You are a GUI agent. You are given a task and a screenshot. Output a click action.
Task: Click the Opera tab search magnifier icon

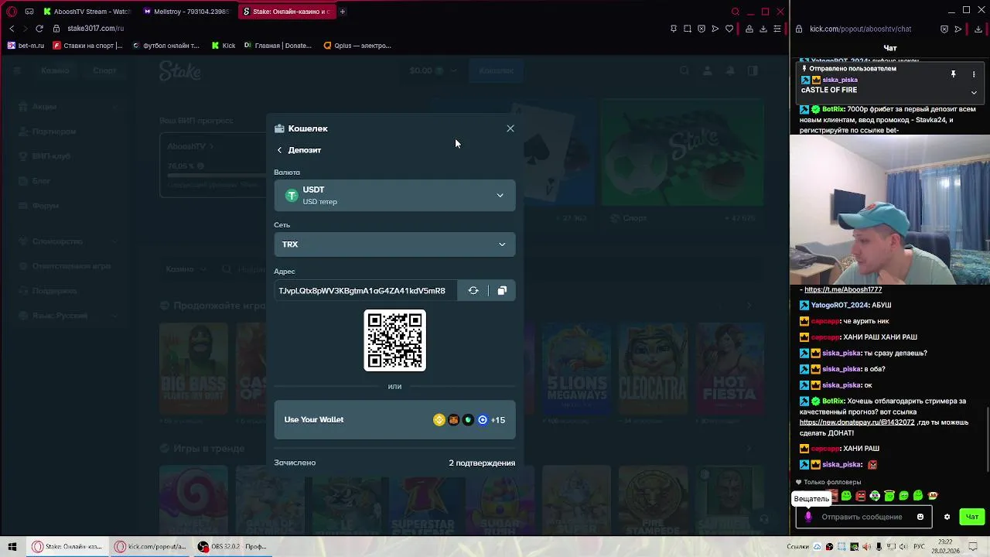(x=736, y=12)
